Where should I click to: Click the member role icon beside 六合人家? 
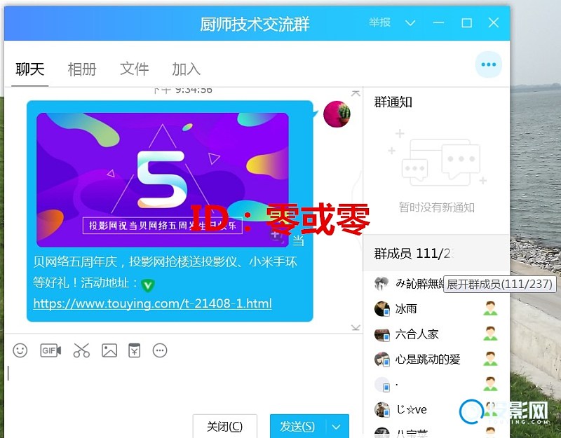point(490,334)
